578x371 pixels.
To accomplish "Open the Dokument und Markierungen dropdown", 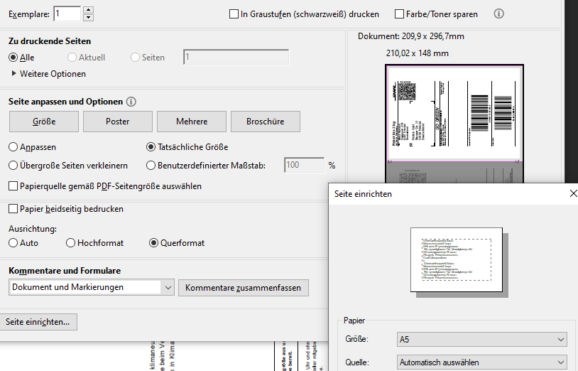I will (92, 287).
